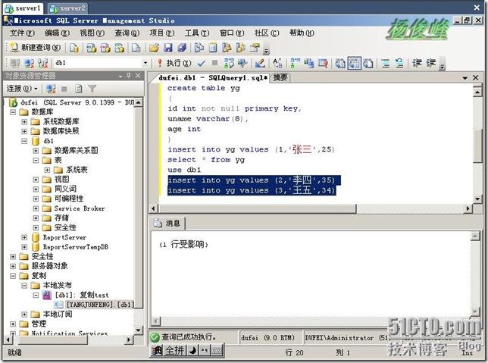Click the Filter funnel icon in Object Explorer
488x363 pixels.
[92, 89]
